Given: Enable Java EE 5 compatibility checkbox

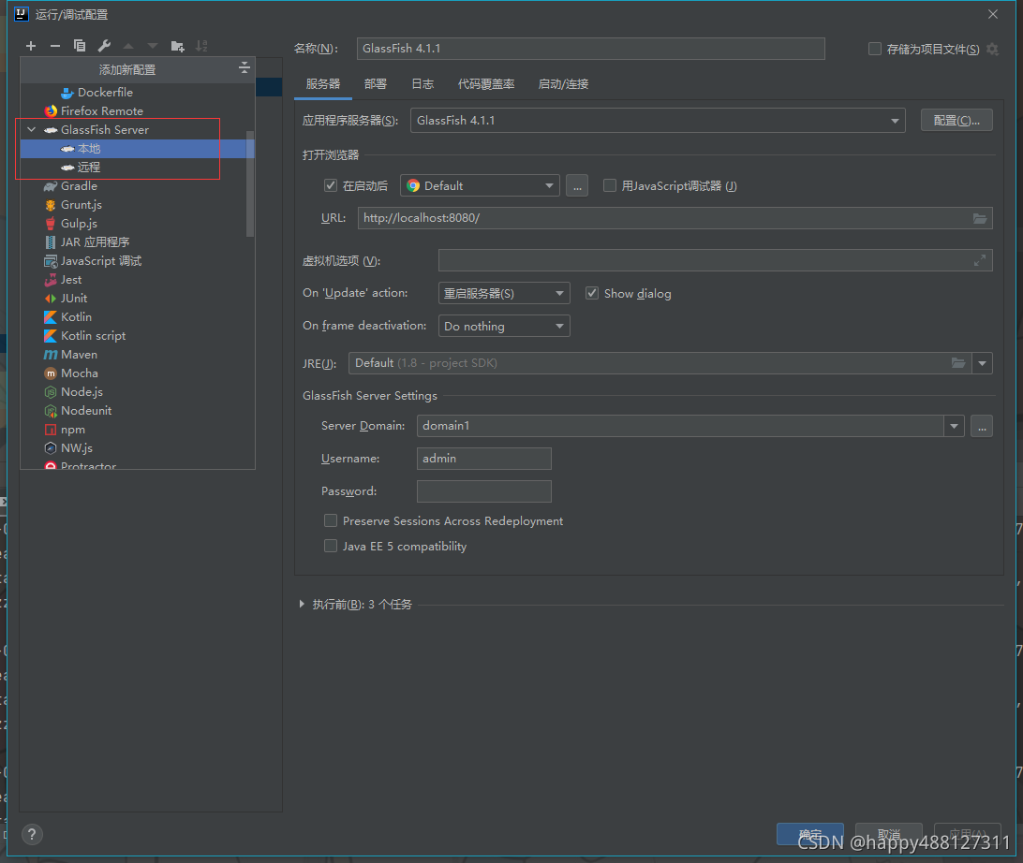Looking at the screenshot, I should click(x=331, y=547).
